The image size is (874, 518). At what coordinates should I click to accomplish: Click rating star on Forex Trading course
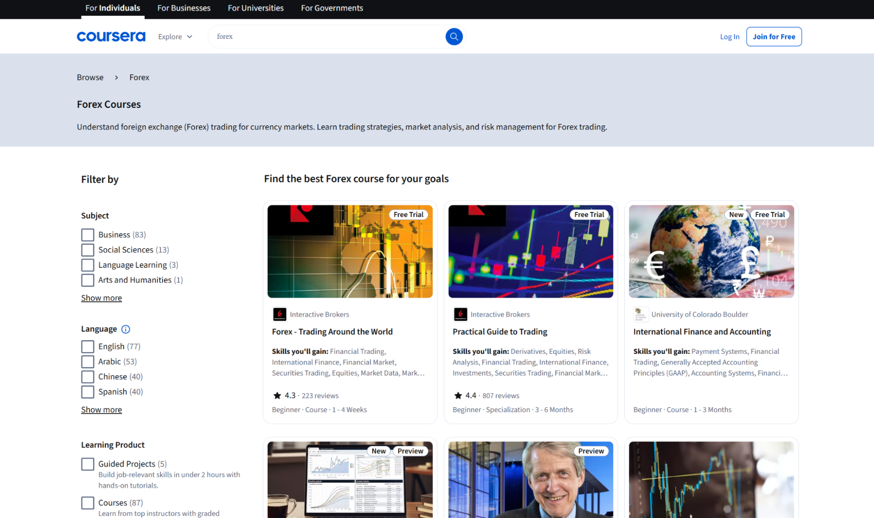277,395
